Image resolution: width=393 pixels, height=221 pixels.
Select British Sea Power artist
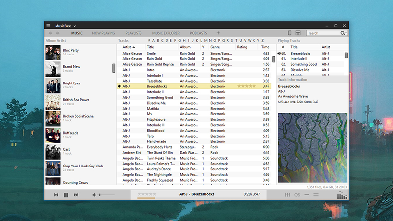point(80,102)
